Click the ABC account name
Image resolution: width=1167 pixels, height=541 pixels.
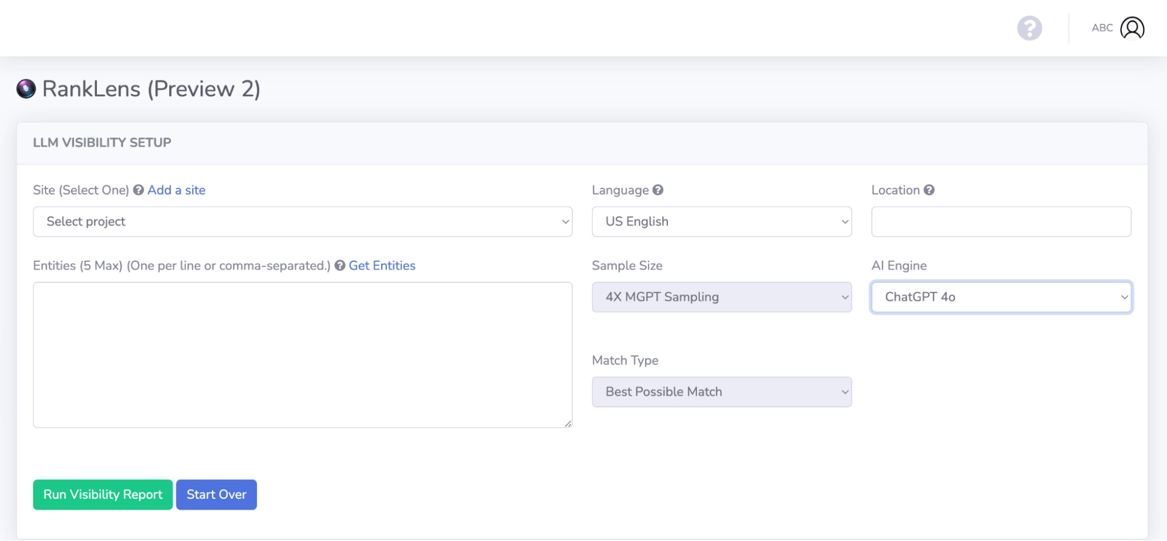[x=1102, y=28]
